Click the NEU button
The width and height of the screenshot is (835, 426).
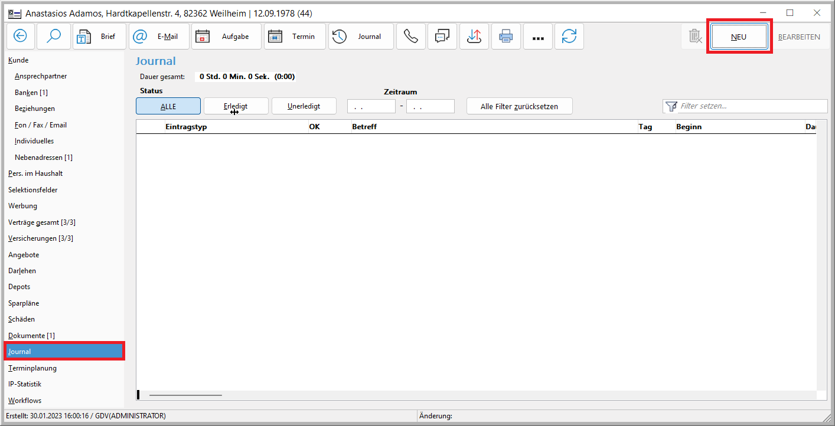tap(739, 37)
